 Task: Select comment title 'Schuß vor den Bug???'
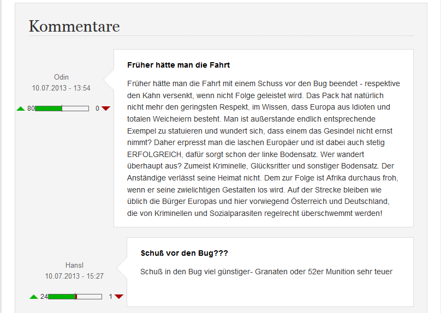[x=184, y=253]
